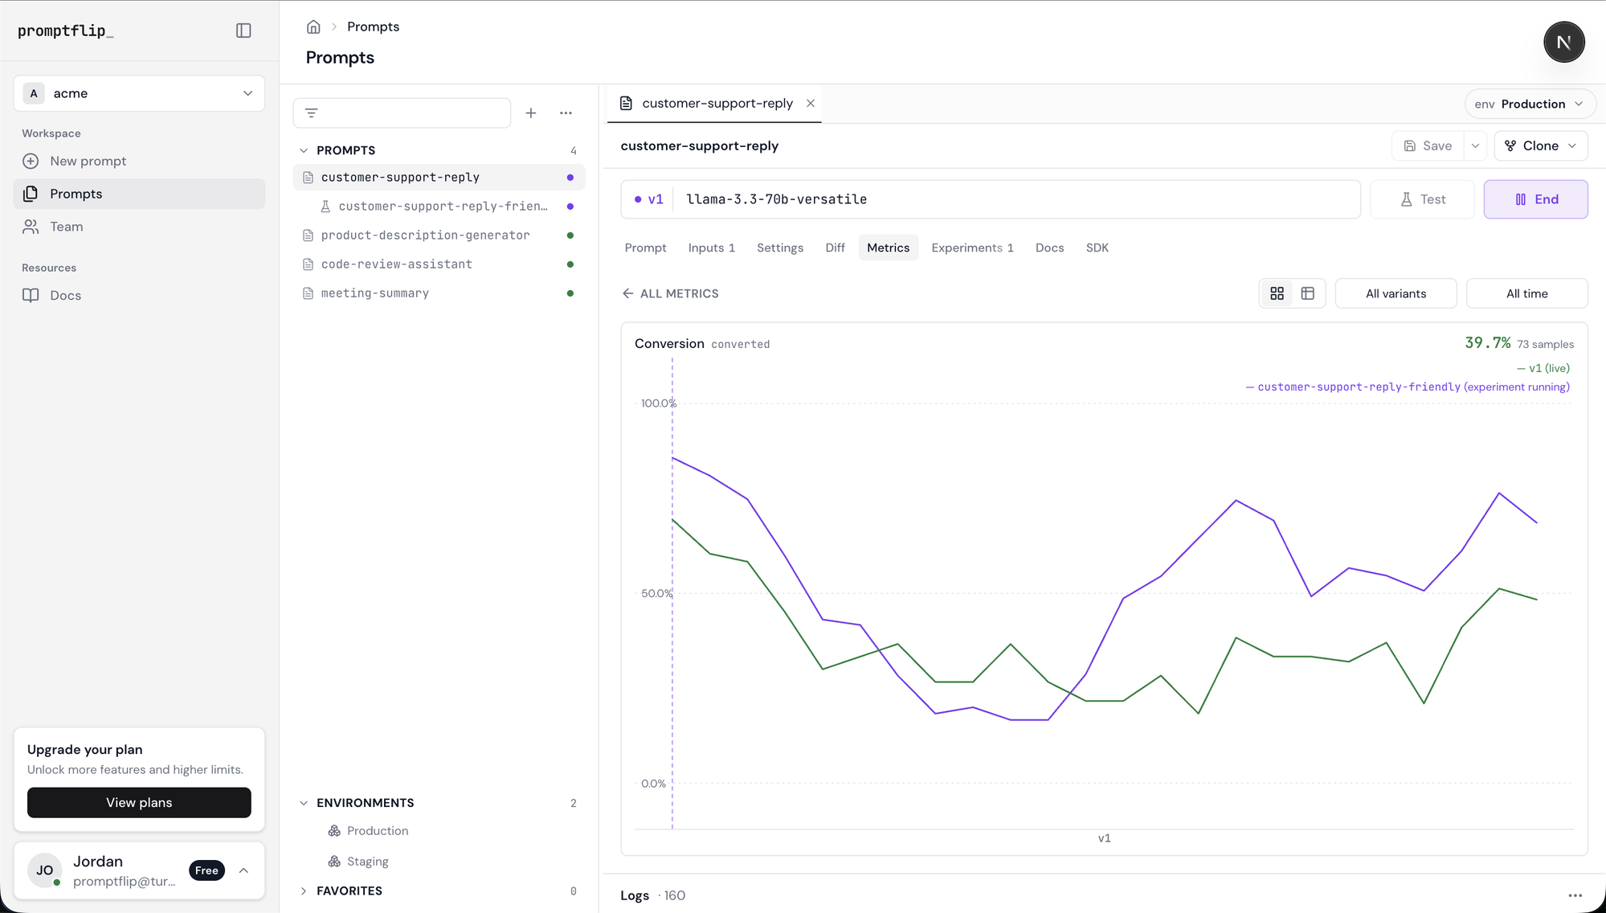
Task: Click the v1 version selector
Action: pyautogui.click(x=649, y=199)
